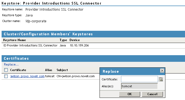Open the jwilson_provo_novell_com certificate link
The height and width of the screenshot is (100, 185).
(x=27, y=76)
